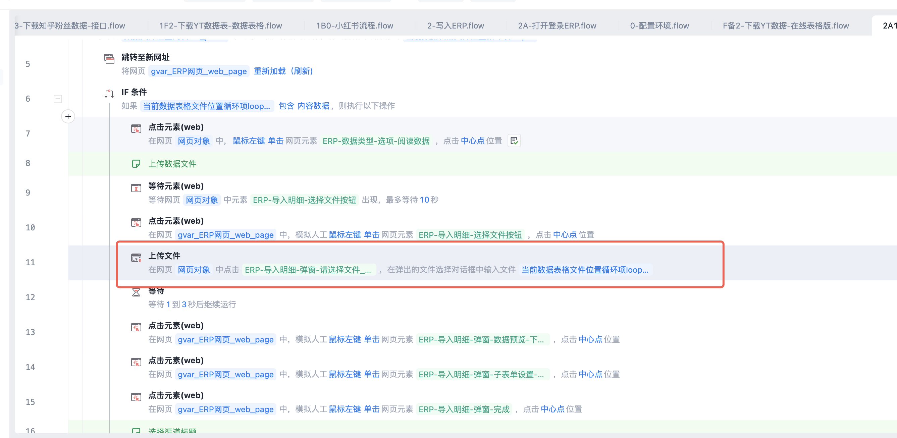The height and width of the screenshot is (438, 897).
Task: Click element ERP-导入明细-选择文件按钮 in line 10
Action: coord(470,235)
